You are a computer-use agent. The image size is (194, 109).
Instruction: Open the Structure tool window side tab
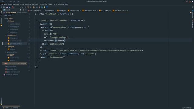1,22
